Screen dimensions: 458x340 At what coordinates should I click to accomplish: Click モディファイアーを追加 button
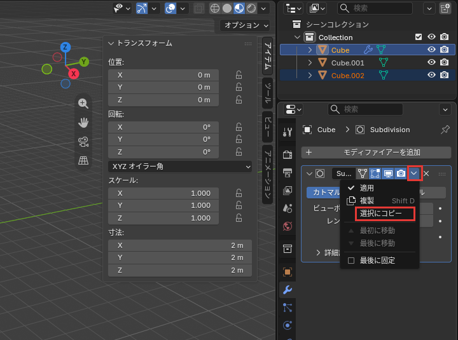[x=376, y=153]
